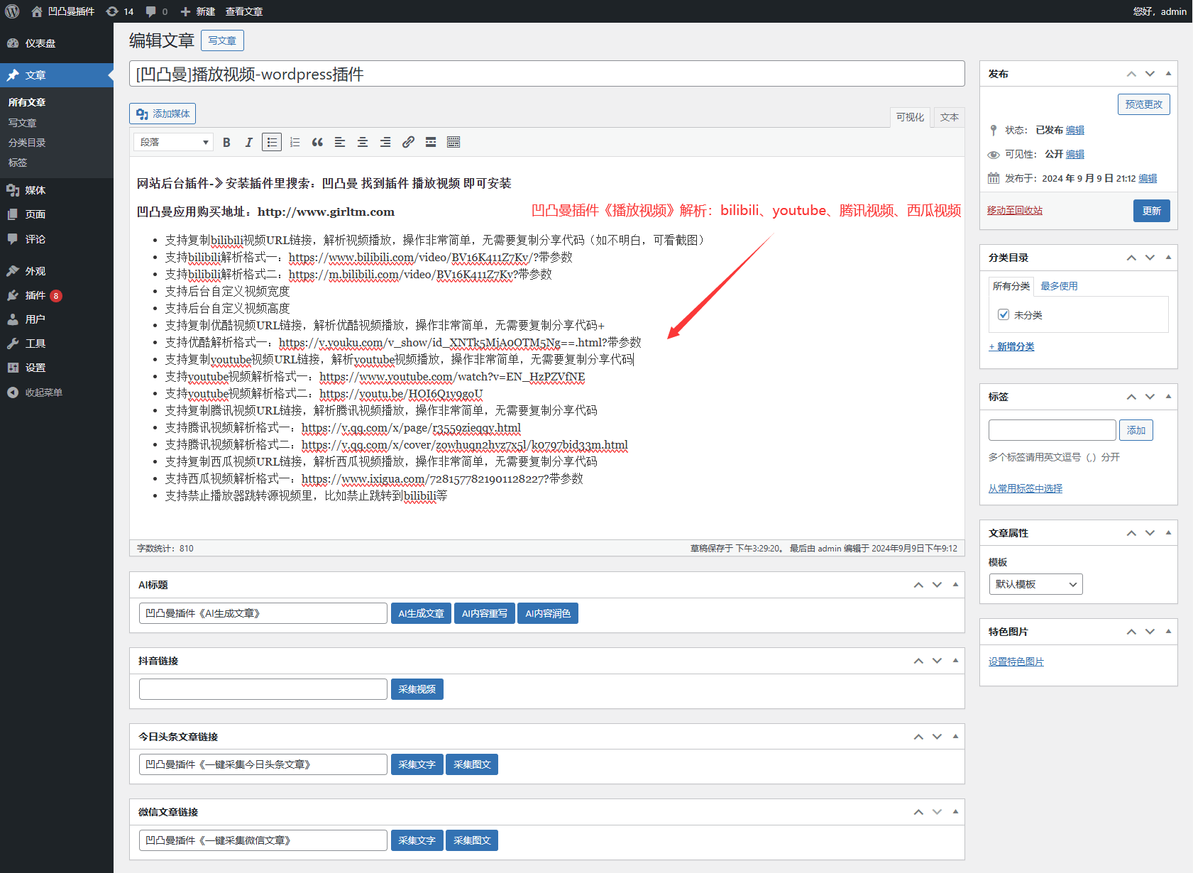Screen dimensions: 1193x873
Task: Move the 微信文章链接 panel up
Action: click(918, 812)
